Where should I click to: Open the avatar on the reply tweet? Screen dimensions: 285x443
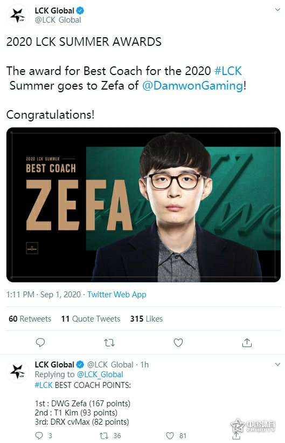pos(17,371)
